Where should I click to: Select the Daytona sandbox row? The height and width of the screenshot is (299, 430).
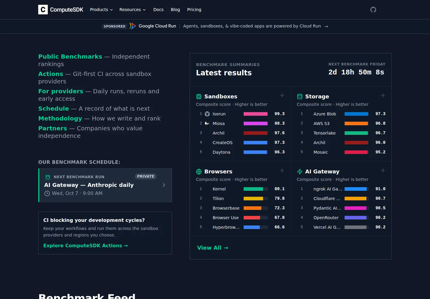click(240, 152)
